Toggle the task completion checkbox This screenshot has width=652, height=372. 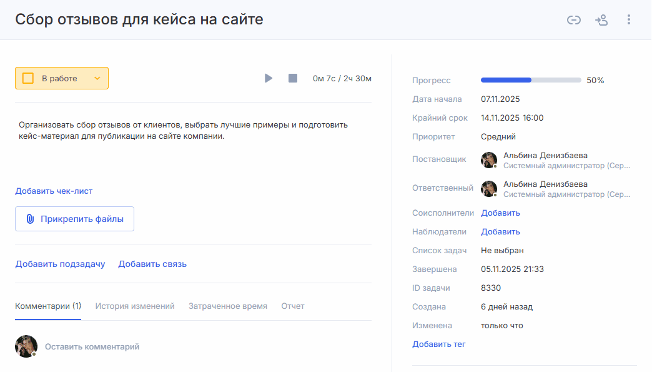point(28,78)
